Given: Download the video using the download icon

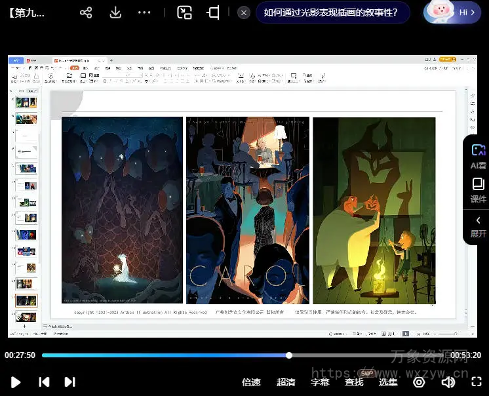Looking at the screenshot, I should [x=115, y=12].
